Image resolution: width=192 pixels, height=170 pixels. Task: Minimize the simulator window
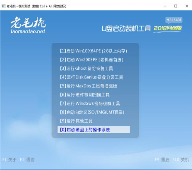pos(165,6)
